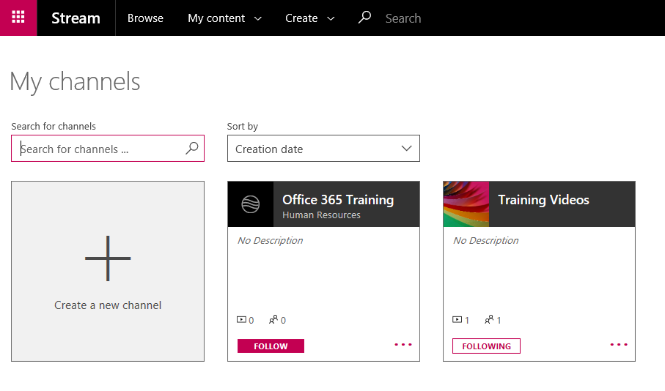Open the Training Videos channel title
This screenshot has height=391, width=665.
coord(543,200)
